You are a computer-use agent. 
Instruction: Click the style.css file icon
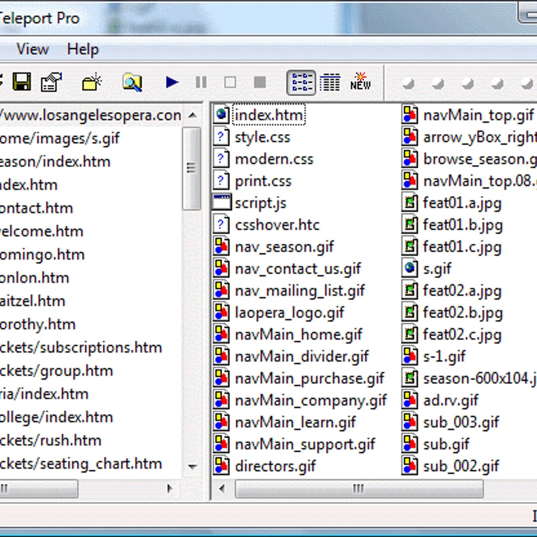(221, 137)
